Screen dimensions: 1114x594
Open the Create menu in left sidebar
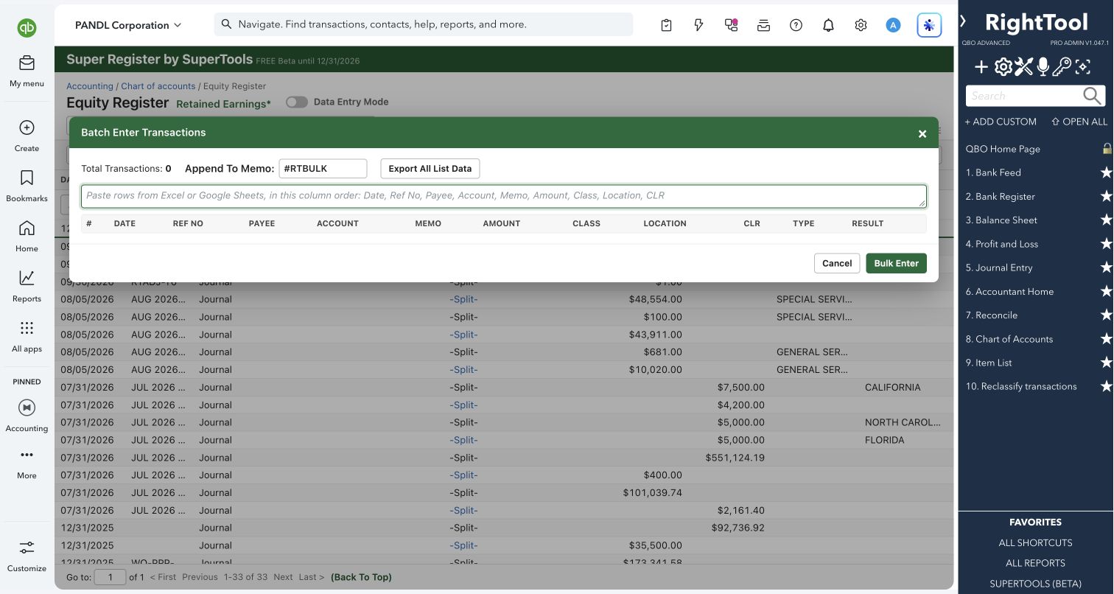coord(27,136)
